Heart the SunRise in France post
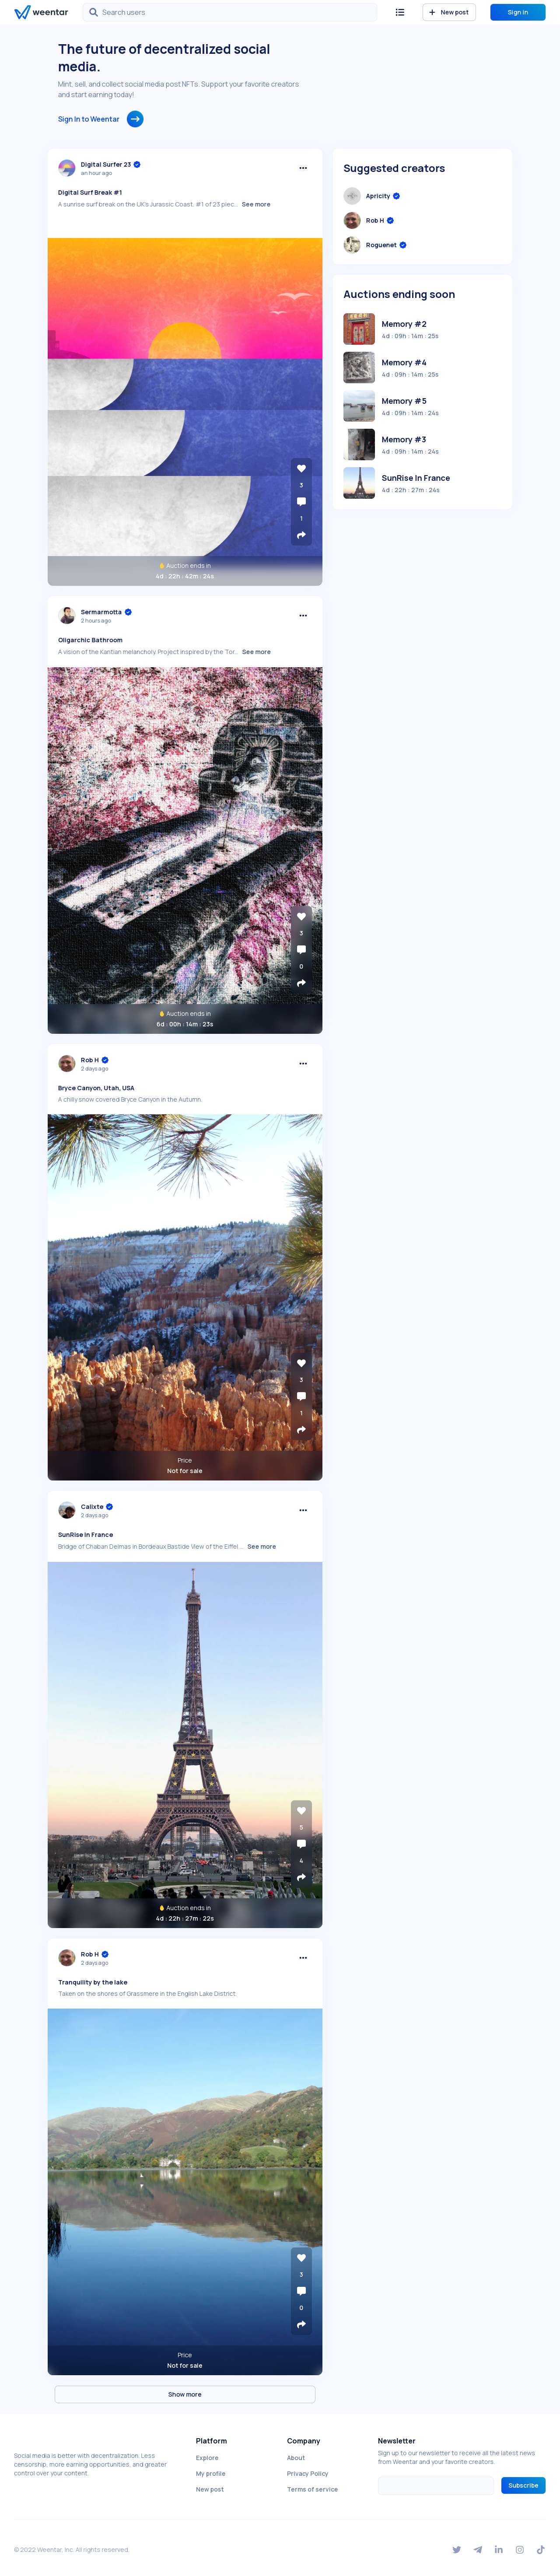This screenshot has width=560, height=2576. point(301,1810)
